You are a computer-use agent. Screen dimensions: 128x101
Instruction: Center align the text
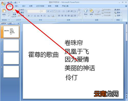click(x=62, y=16)
